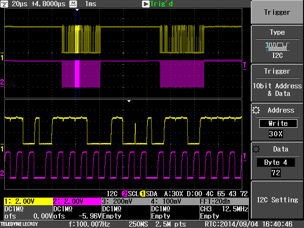Click the Address jog dial icon

point(256,110)
